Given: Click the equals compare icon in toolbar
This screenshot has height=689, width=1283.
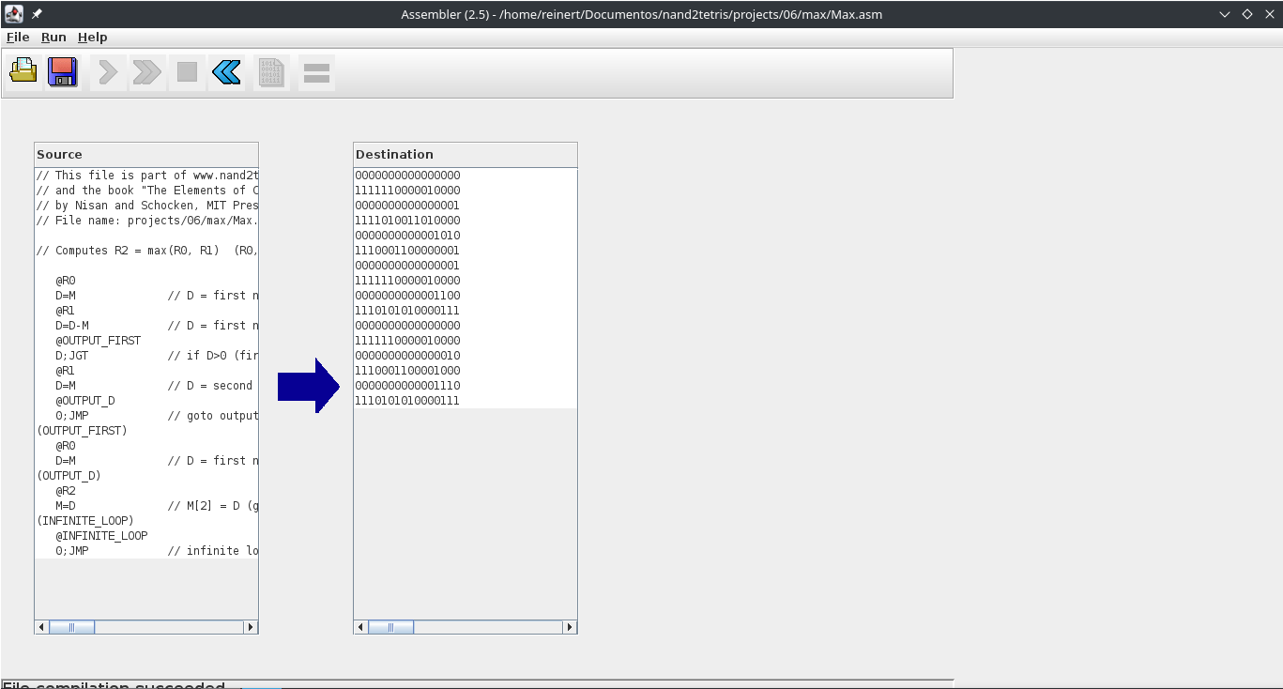Looking at the screenshot, I should pyautogui.click(x=316, y=72).
